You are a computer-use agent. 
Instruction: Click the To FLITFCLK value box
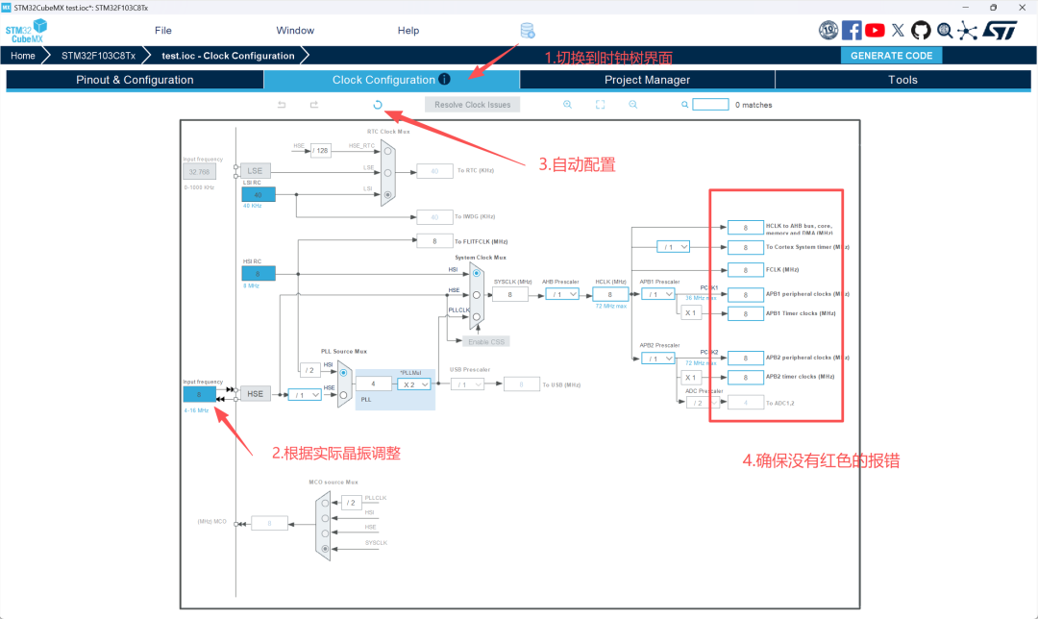pyautogui.click(x=434, y=241)
